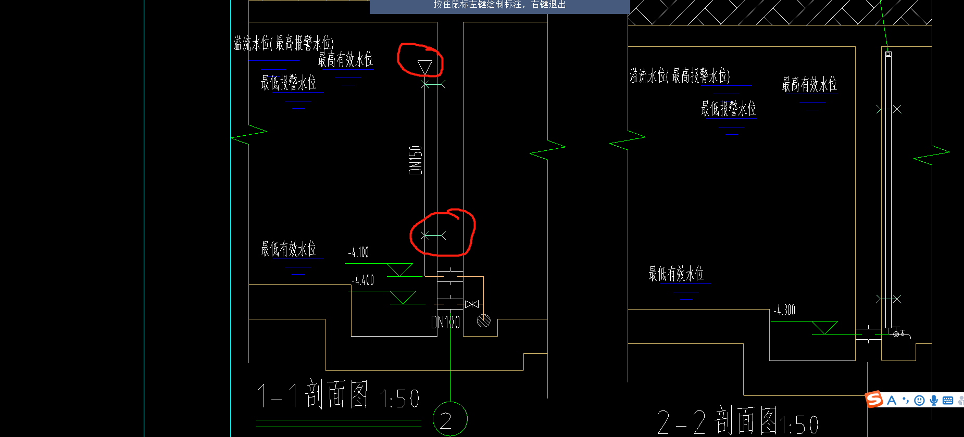Activate Sogou voice input microphone
The width and height of the screenshot is (964, 437).
(934, 400)
